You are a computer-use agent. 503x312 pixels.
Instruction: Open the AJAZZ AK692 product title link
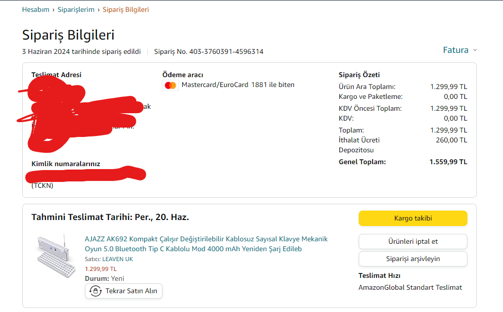206,244
